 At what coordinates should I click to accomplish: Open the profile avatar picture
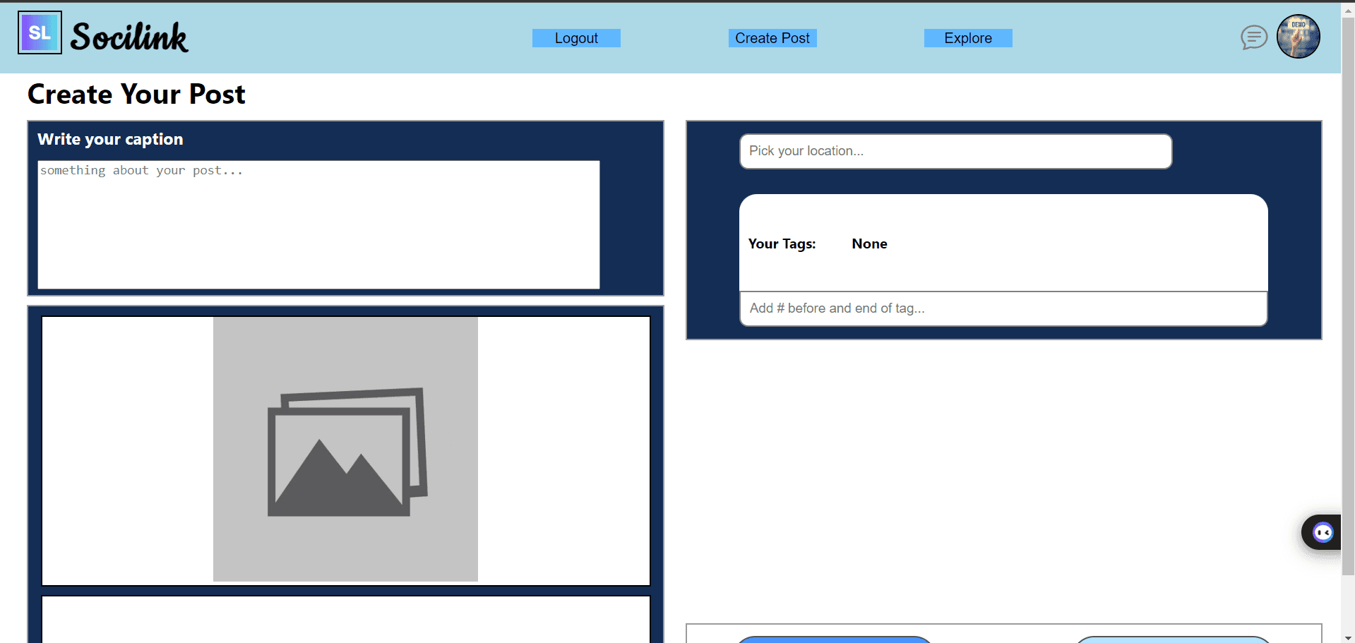(1298, 37)
